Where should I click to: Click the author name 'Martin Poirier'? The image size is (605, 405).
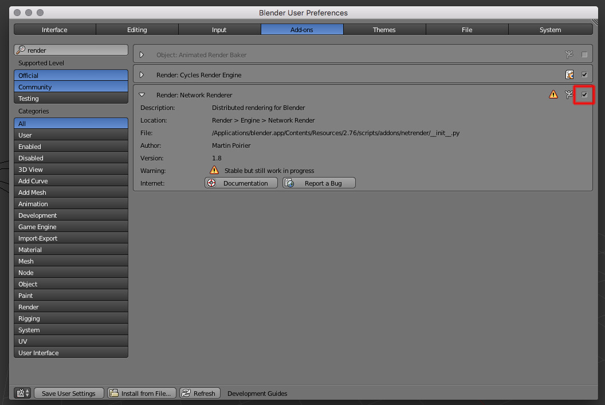coord(231,146)
